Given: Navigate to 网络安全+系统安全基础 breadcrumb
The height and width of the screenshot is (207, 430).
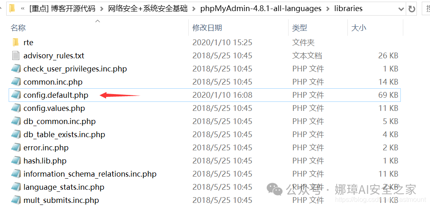Looking at the screenshot, I should tap(148, 9).
